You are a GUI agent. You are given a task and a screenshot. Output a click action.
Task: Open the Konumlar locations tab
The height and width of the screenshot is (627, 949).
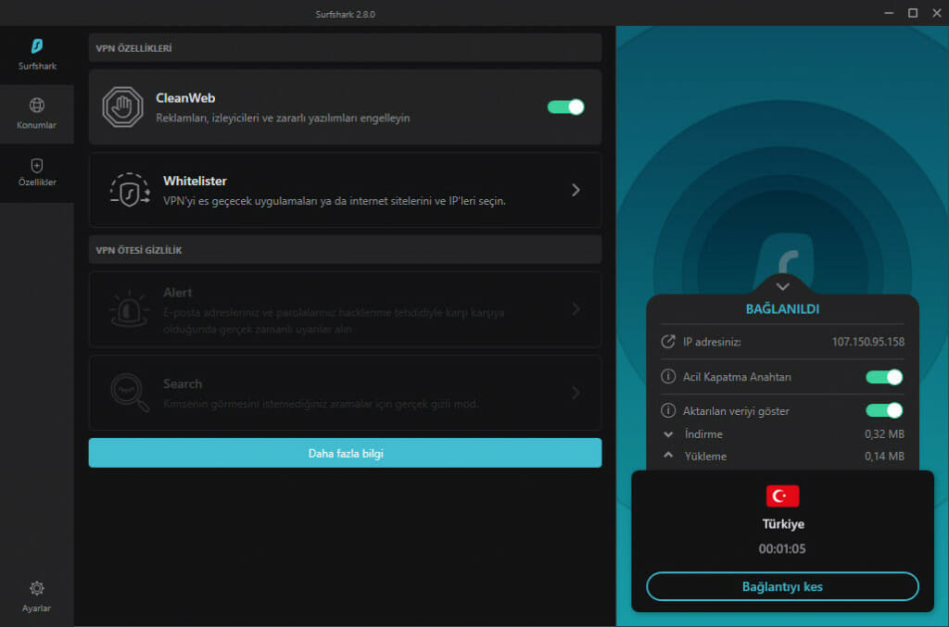click(x=37, y=114)
